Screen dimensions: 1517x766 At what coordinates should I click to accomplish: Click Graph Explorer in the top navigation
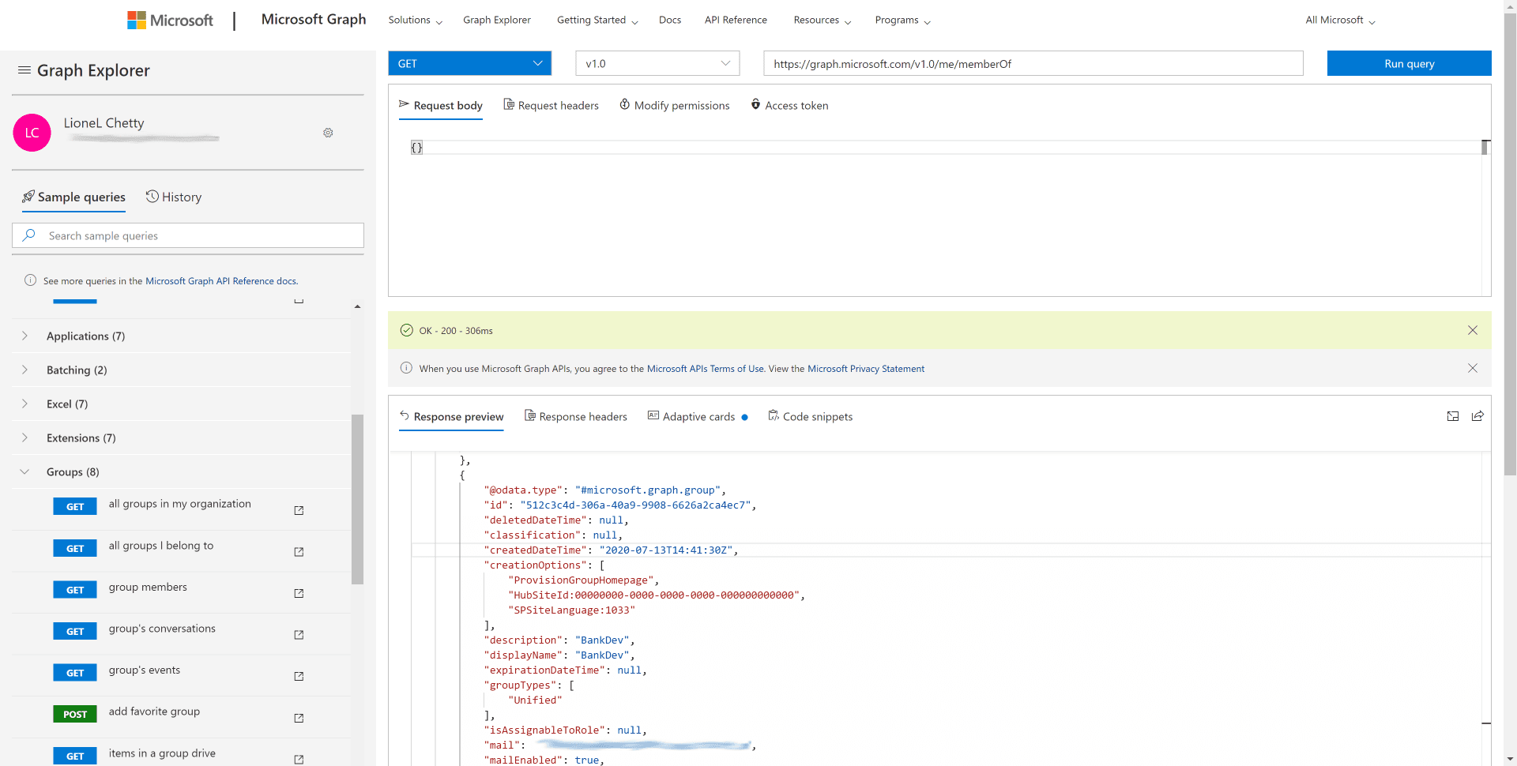coord(497,20)
